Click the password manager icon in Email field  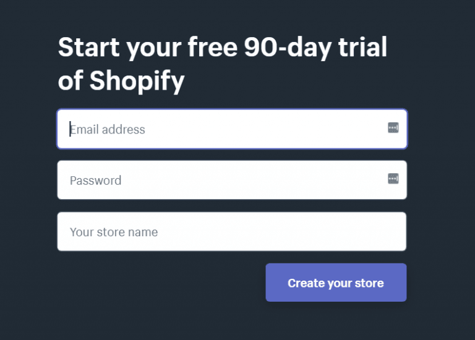click(x=393, y=128)
